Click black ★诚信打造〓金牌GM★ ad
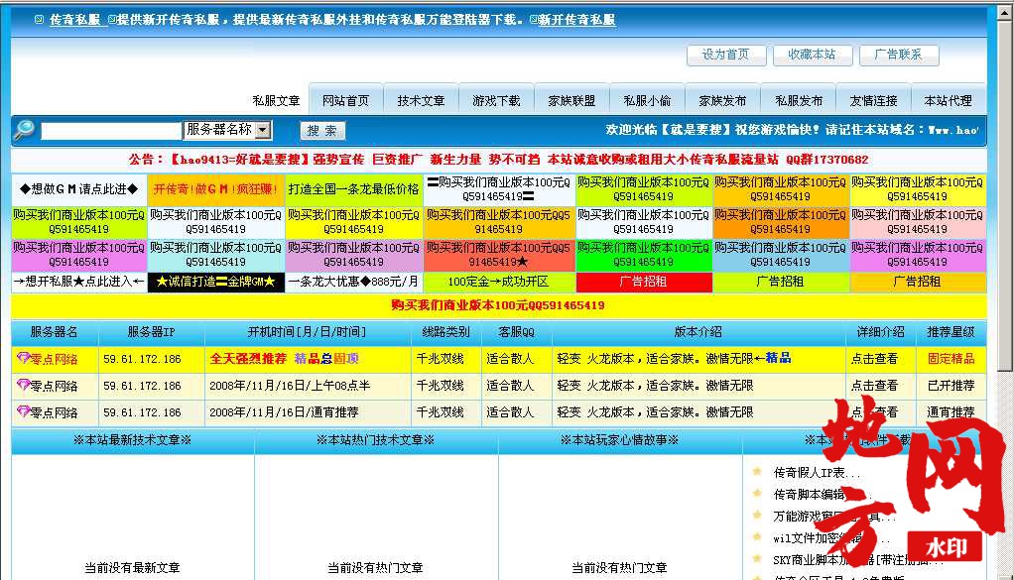 pos(216,282)
